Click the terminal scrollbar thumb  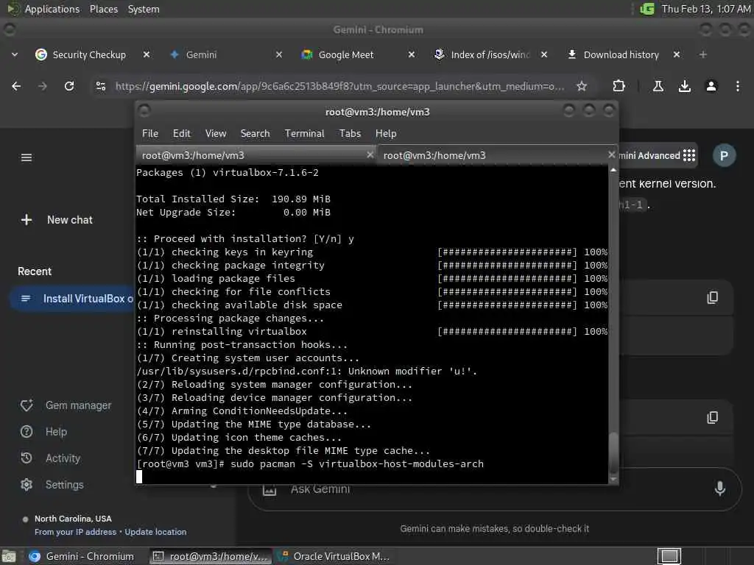pos(613,452)
